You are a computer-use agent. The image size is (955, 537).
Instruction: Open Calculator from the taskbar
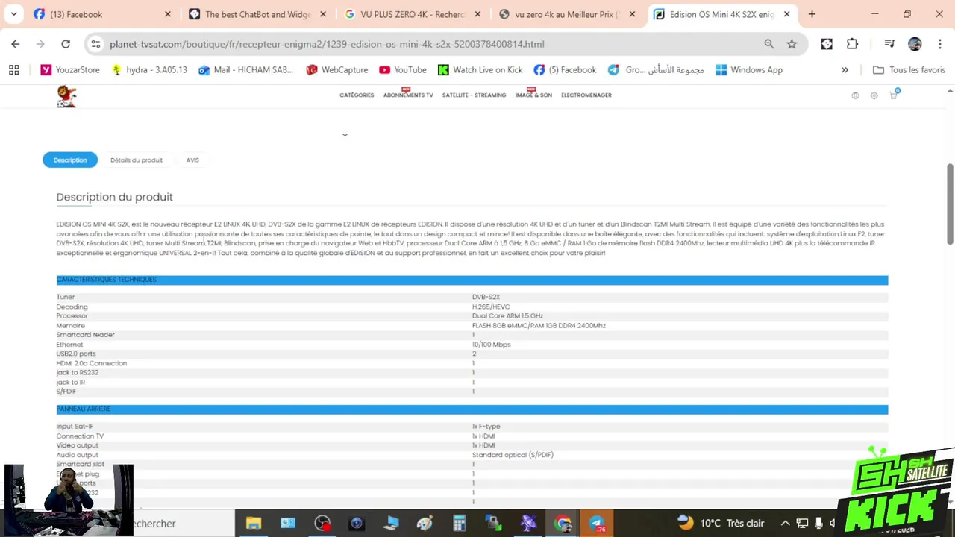tap(459, 524)
